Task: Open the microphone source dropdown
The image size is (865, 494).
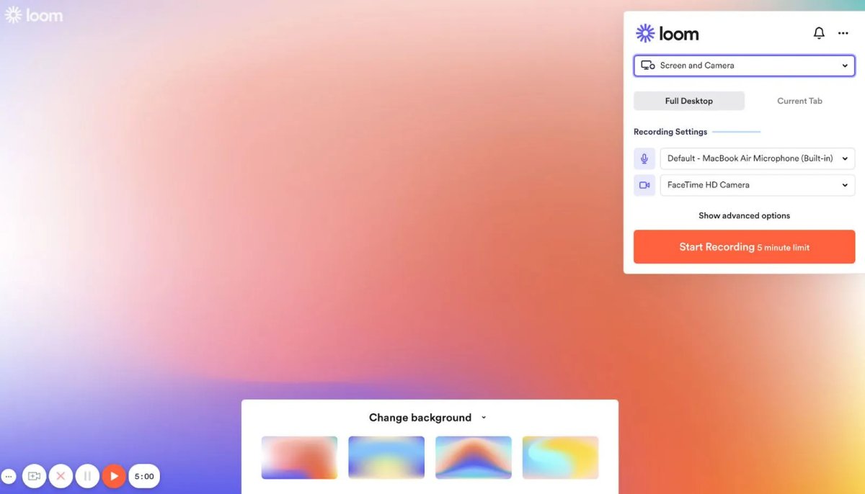Action: [758, 158]
